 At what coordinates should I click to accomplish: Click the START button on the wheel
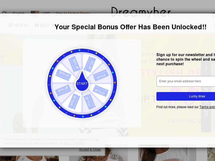(82, 84)
